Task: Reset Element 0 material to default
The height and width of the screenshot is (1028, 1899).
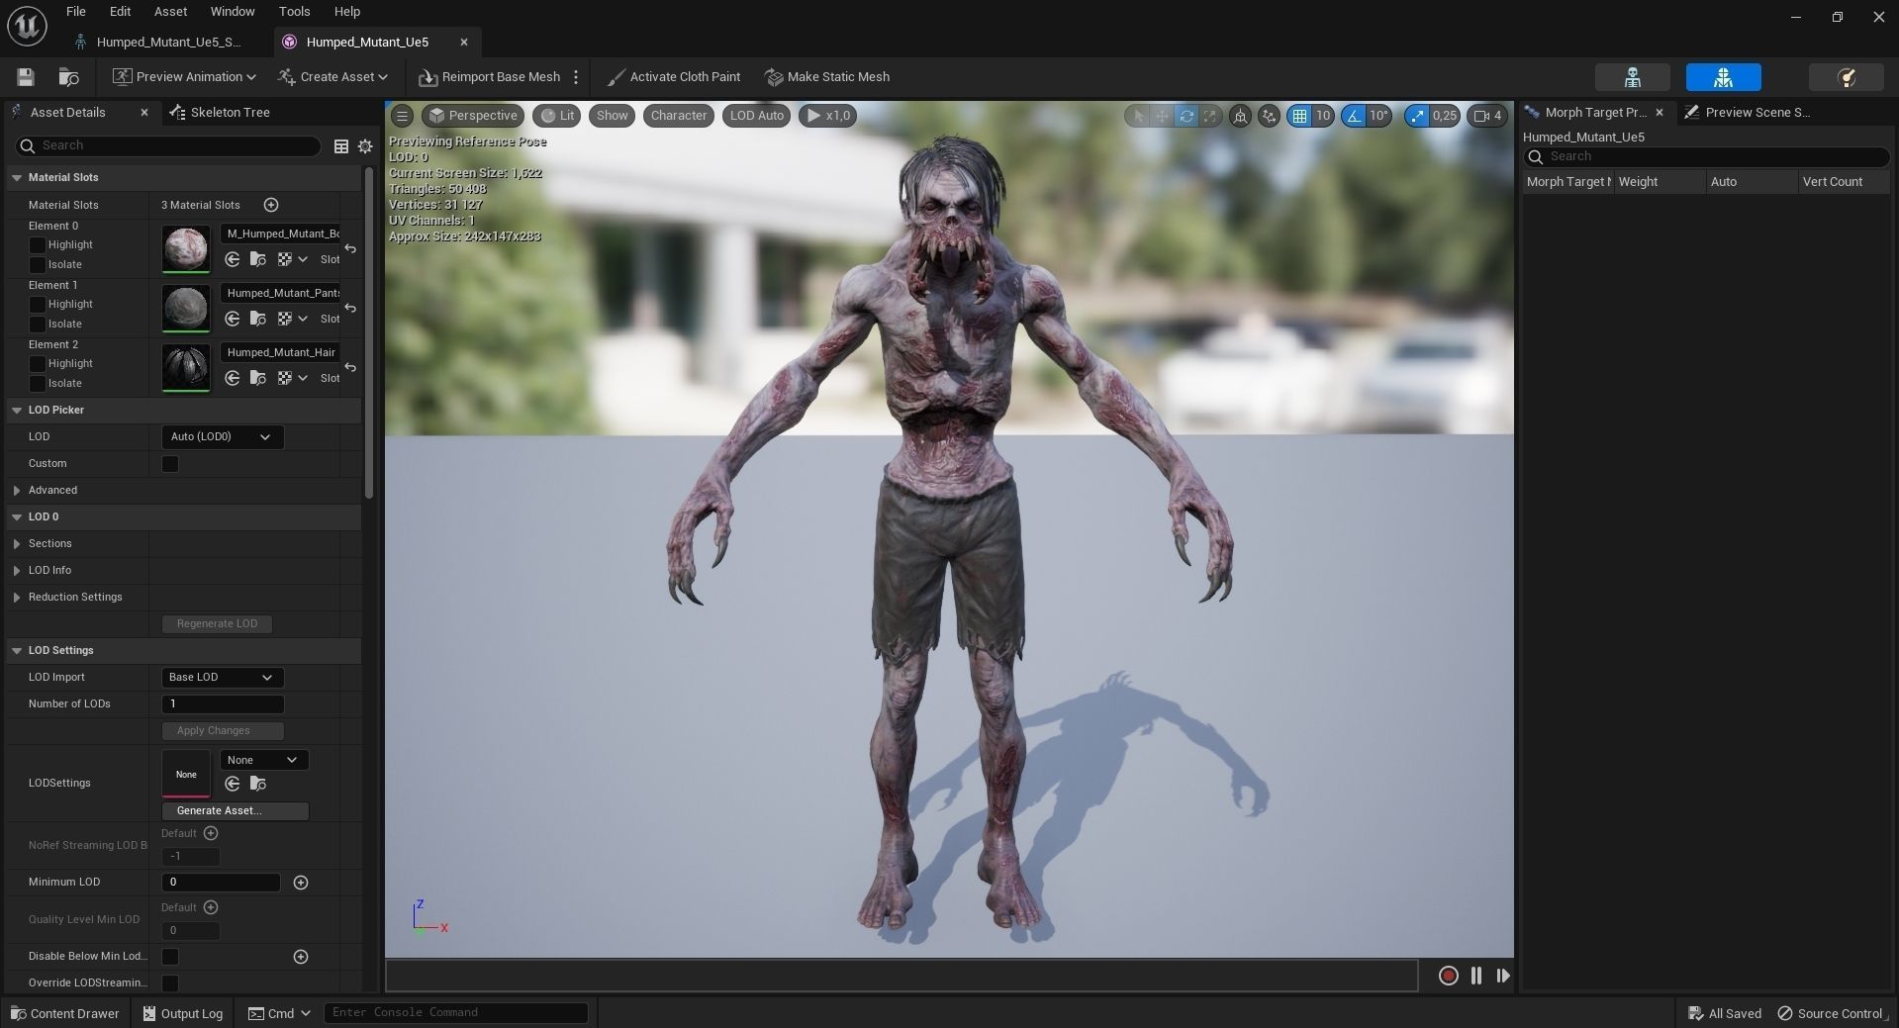Action: tap(350, 248)
